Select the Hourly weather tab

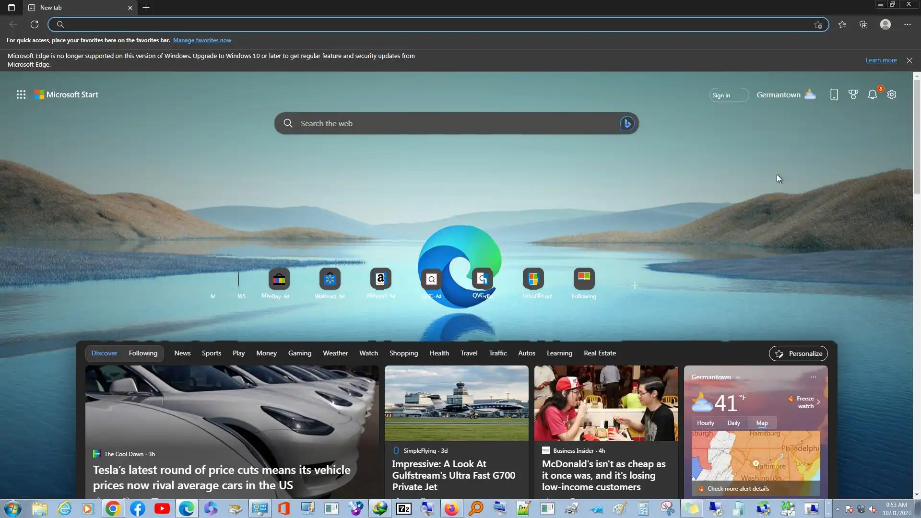tap(706, 423)
